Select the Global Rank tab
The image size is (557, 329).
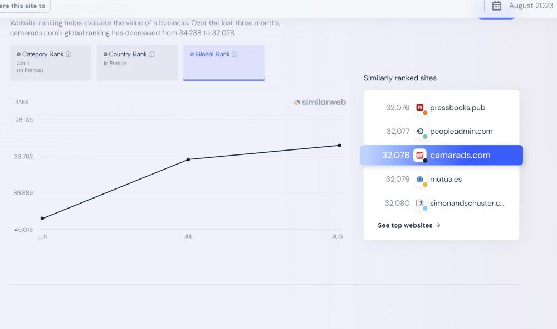[x=224, y=62]
